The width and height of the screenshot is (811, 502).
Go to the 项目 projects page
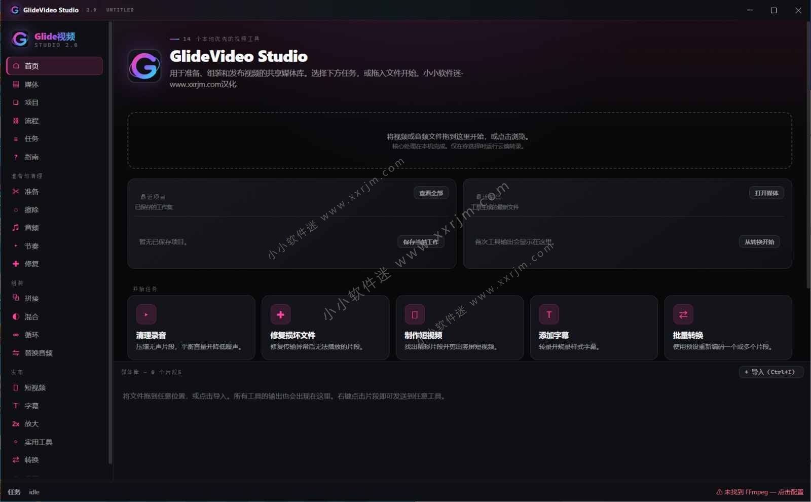(x=54, y=102)
